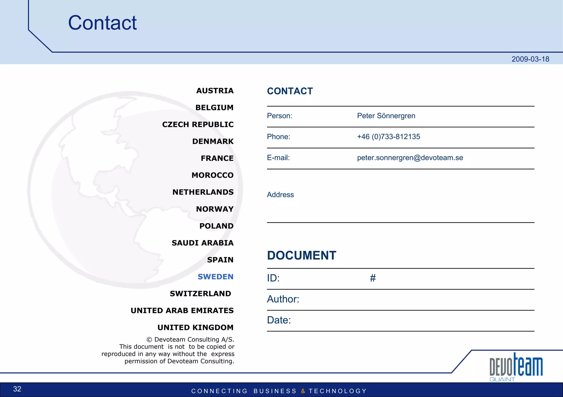Click AUSTRIA in the country list
The height and width of the screenshot is (397, 563).
point(215,91)
